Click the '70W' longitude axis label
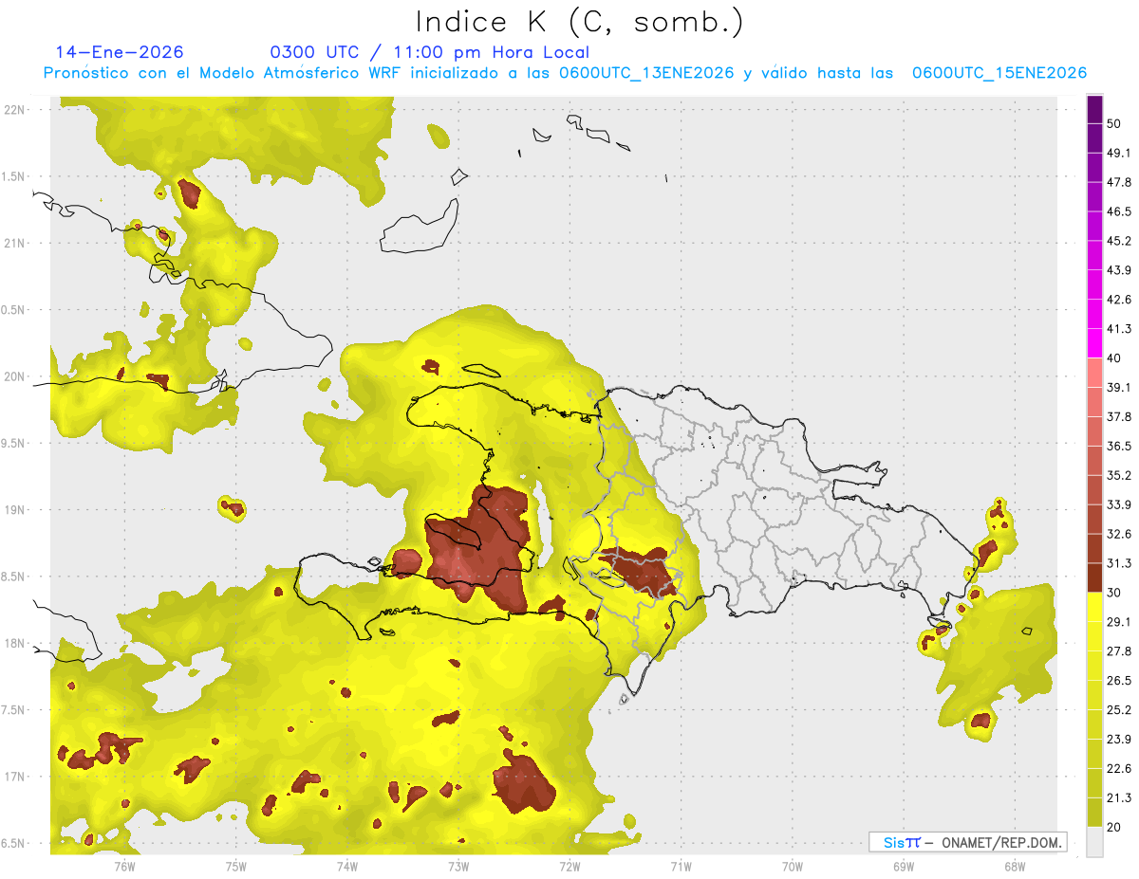The height and width of the screenshot is (879, 1139). click(793, 866)
